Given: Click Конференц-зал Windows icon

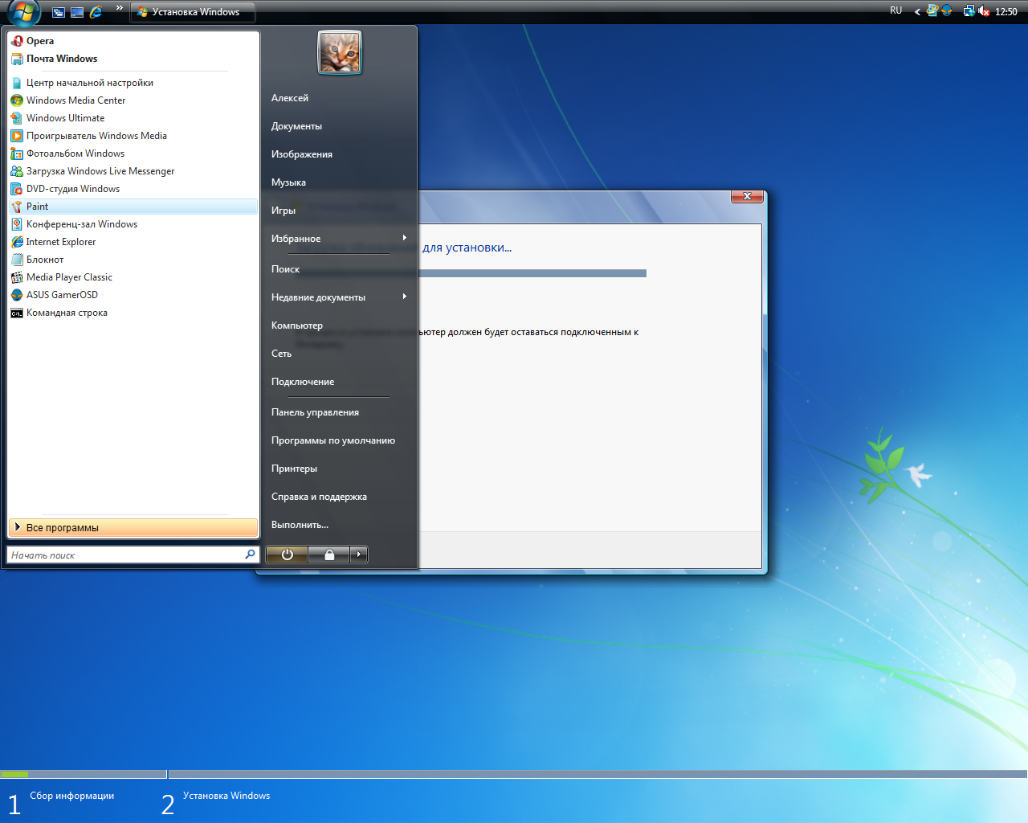Looking at the screenshot, I should pos(17,224).
